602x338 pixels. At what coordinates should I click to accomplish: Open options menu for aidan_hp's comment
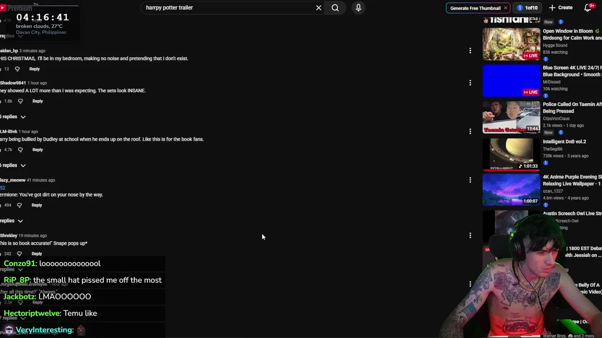click(x=470, y=51)
